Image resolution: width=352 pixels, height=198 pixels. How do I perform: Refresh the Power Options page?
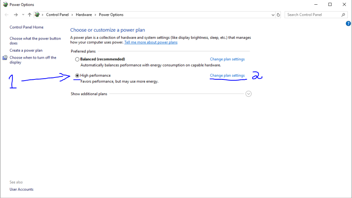point(278,15)
